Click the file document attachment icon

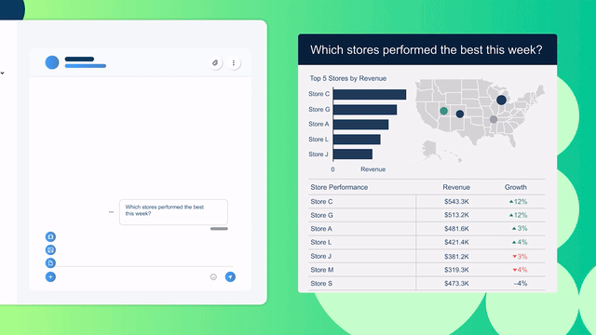[50, 262]
